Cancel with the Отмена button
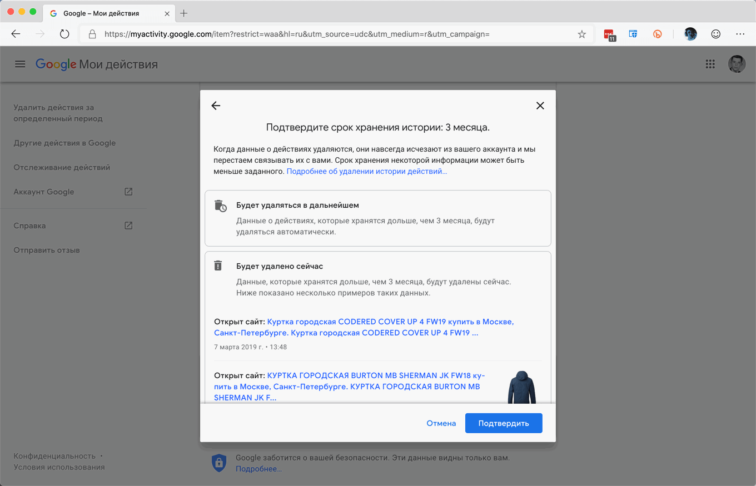 [x=441, y=423]
